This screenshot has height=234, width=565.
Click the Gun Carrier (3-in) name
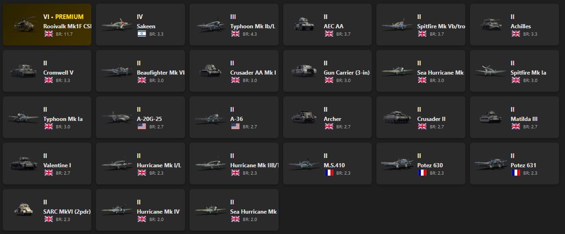(x=346, y=73)
